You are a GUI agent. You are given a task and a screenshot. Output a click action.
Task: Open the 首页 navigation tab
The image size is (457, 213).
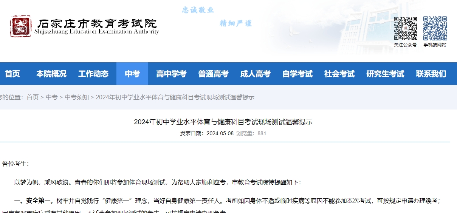coord(12,74)
